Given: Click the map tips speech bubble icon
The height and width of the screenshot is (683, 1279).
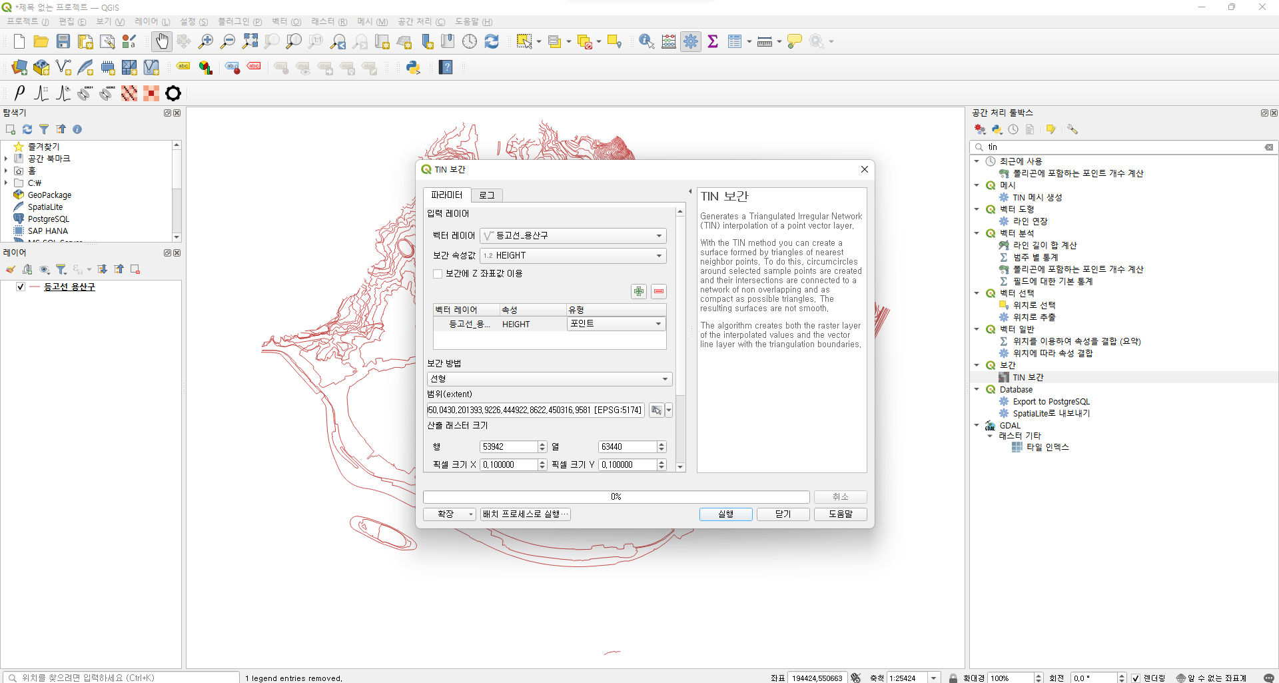Looking at the screenshot, I should 794,41.
